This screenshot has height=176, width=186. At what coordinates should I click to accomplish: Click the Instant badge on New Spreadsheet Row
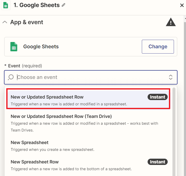coord(158,162)
